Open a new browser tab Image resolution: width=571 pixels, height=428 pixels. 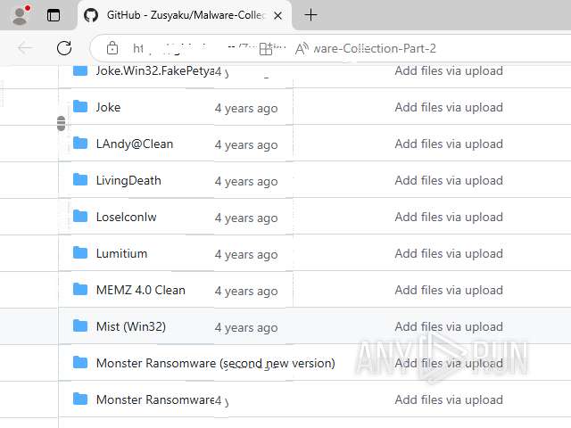pyautogui.click(x=310, y=15)
